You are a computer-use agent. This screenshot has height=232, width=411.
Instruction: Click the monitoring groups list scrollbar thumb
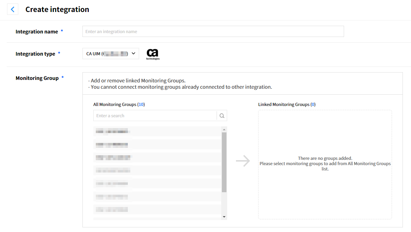[224, 162]
